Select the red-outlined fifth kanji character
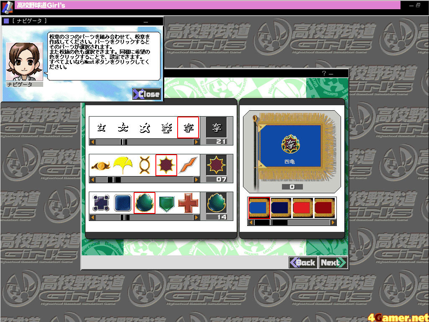Image resolution: width=429 pixels, height=322 pixels. point(188,128)
